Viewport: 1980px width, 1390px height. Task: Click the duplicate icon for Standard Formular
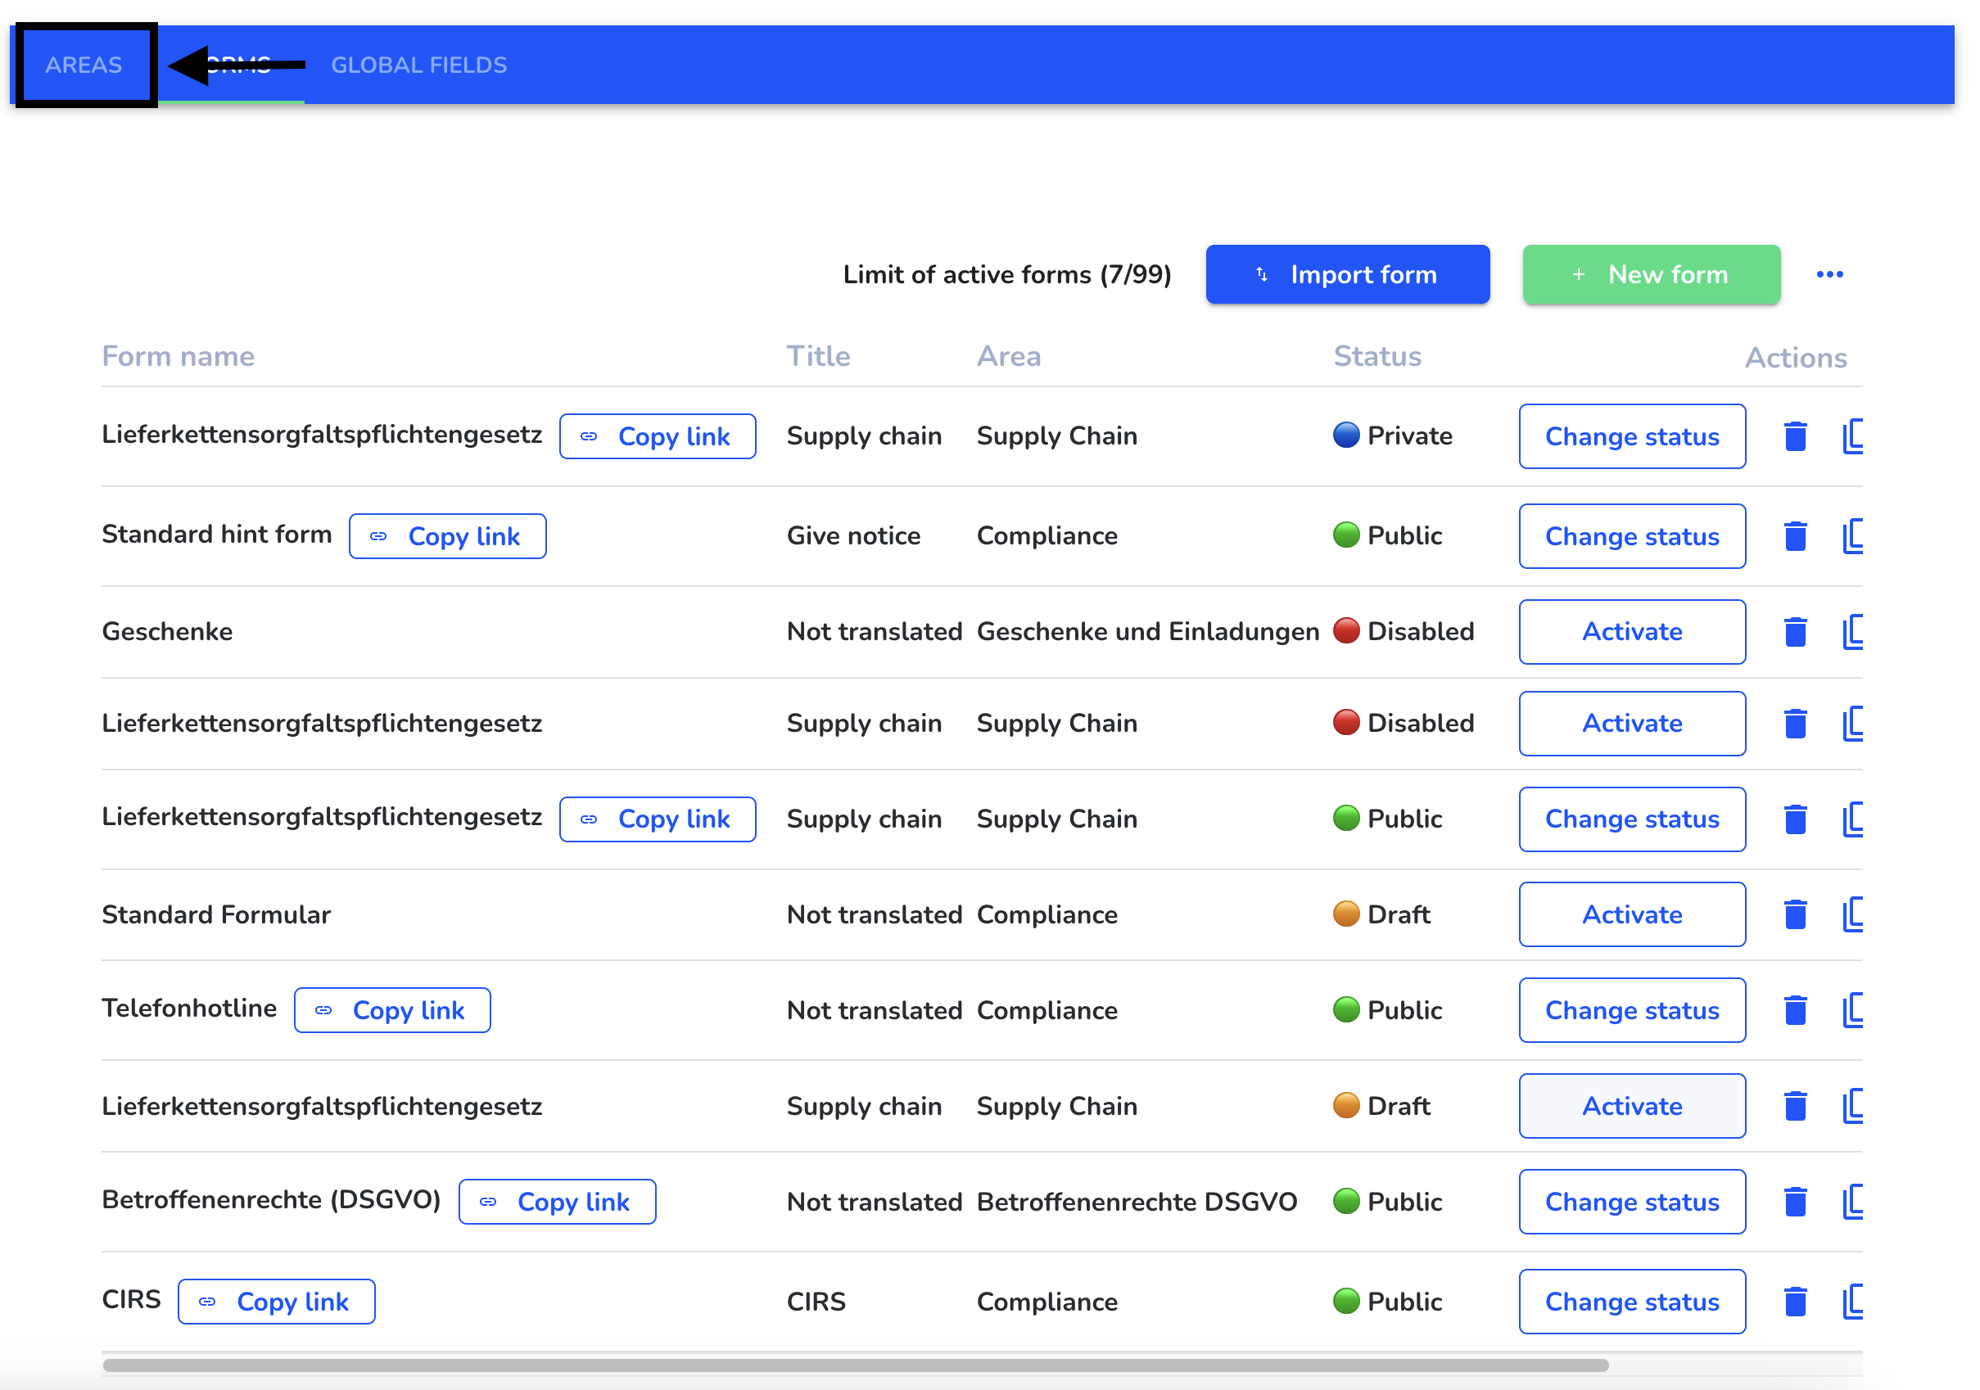click(x=1852, y=915)
